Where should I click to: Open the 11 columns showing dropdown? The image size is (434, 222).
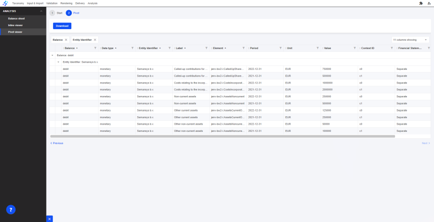pos(410,40)
